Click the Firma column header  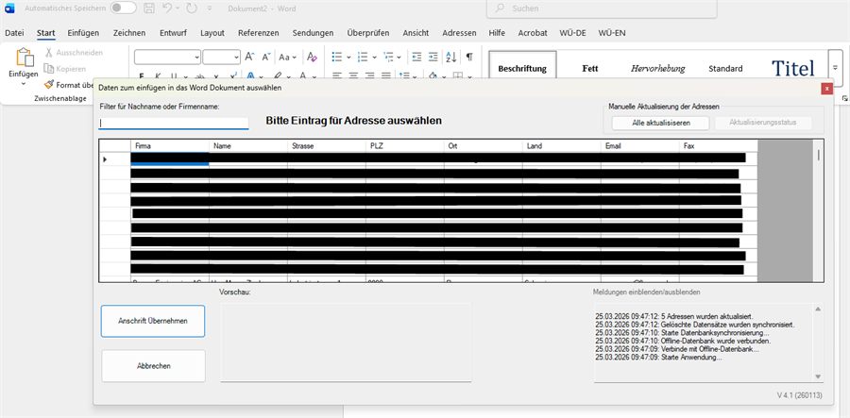[170, 146]
